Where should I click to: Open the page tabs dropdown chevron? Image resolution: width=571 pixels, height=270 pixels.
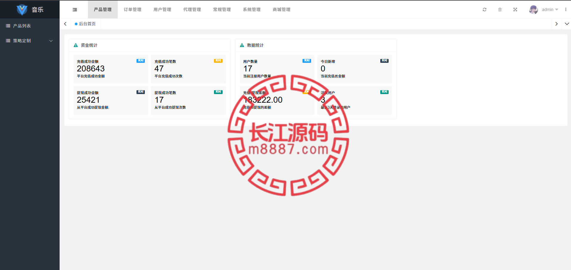567,24
